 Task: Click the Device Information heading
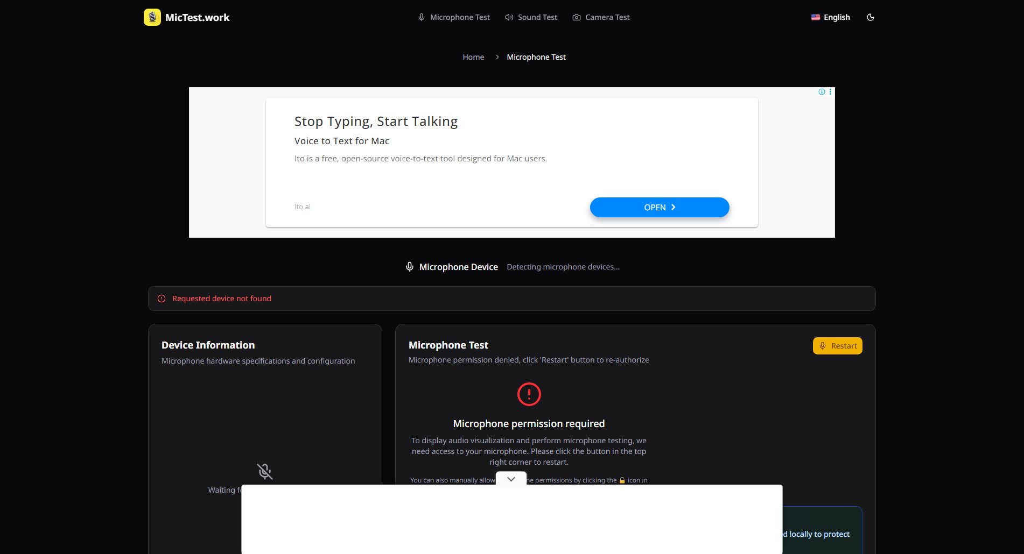(208, 345)
